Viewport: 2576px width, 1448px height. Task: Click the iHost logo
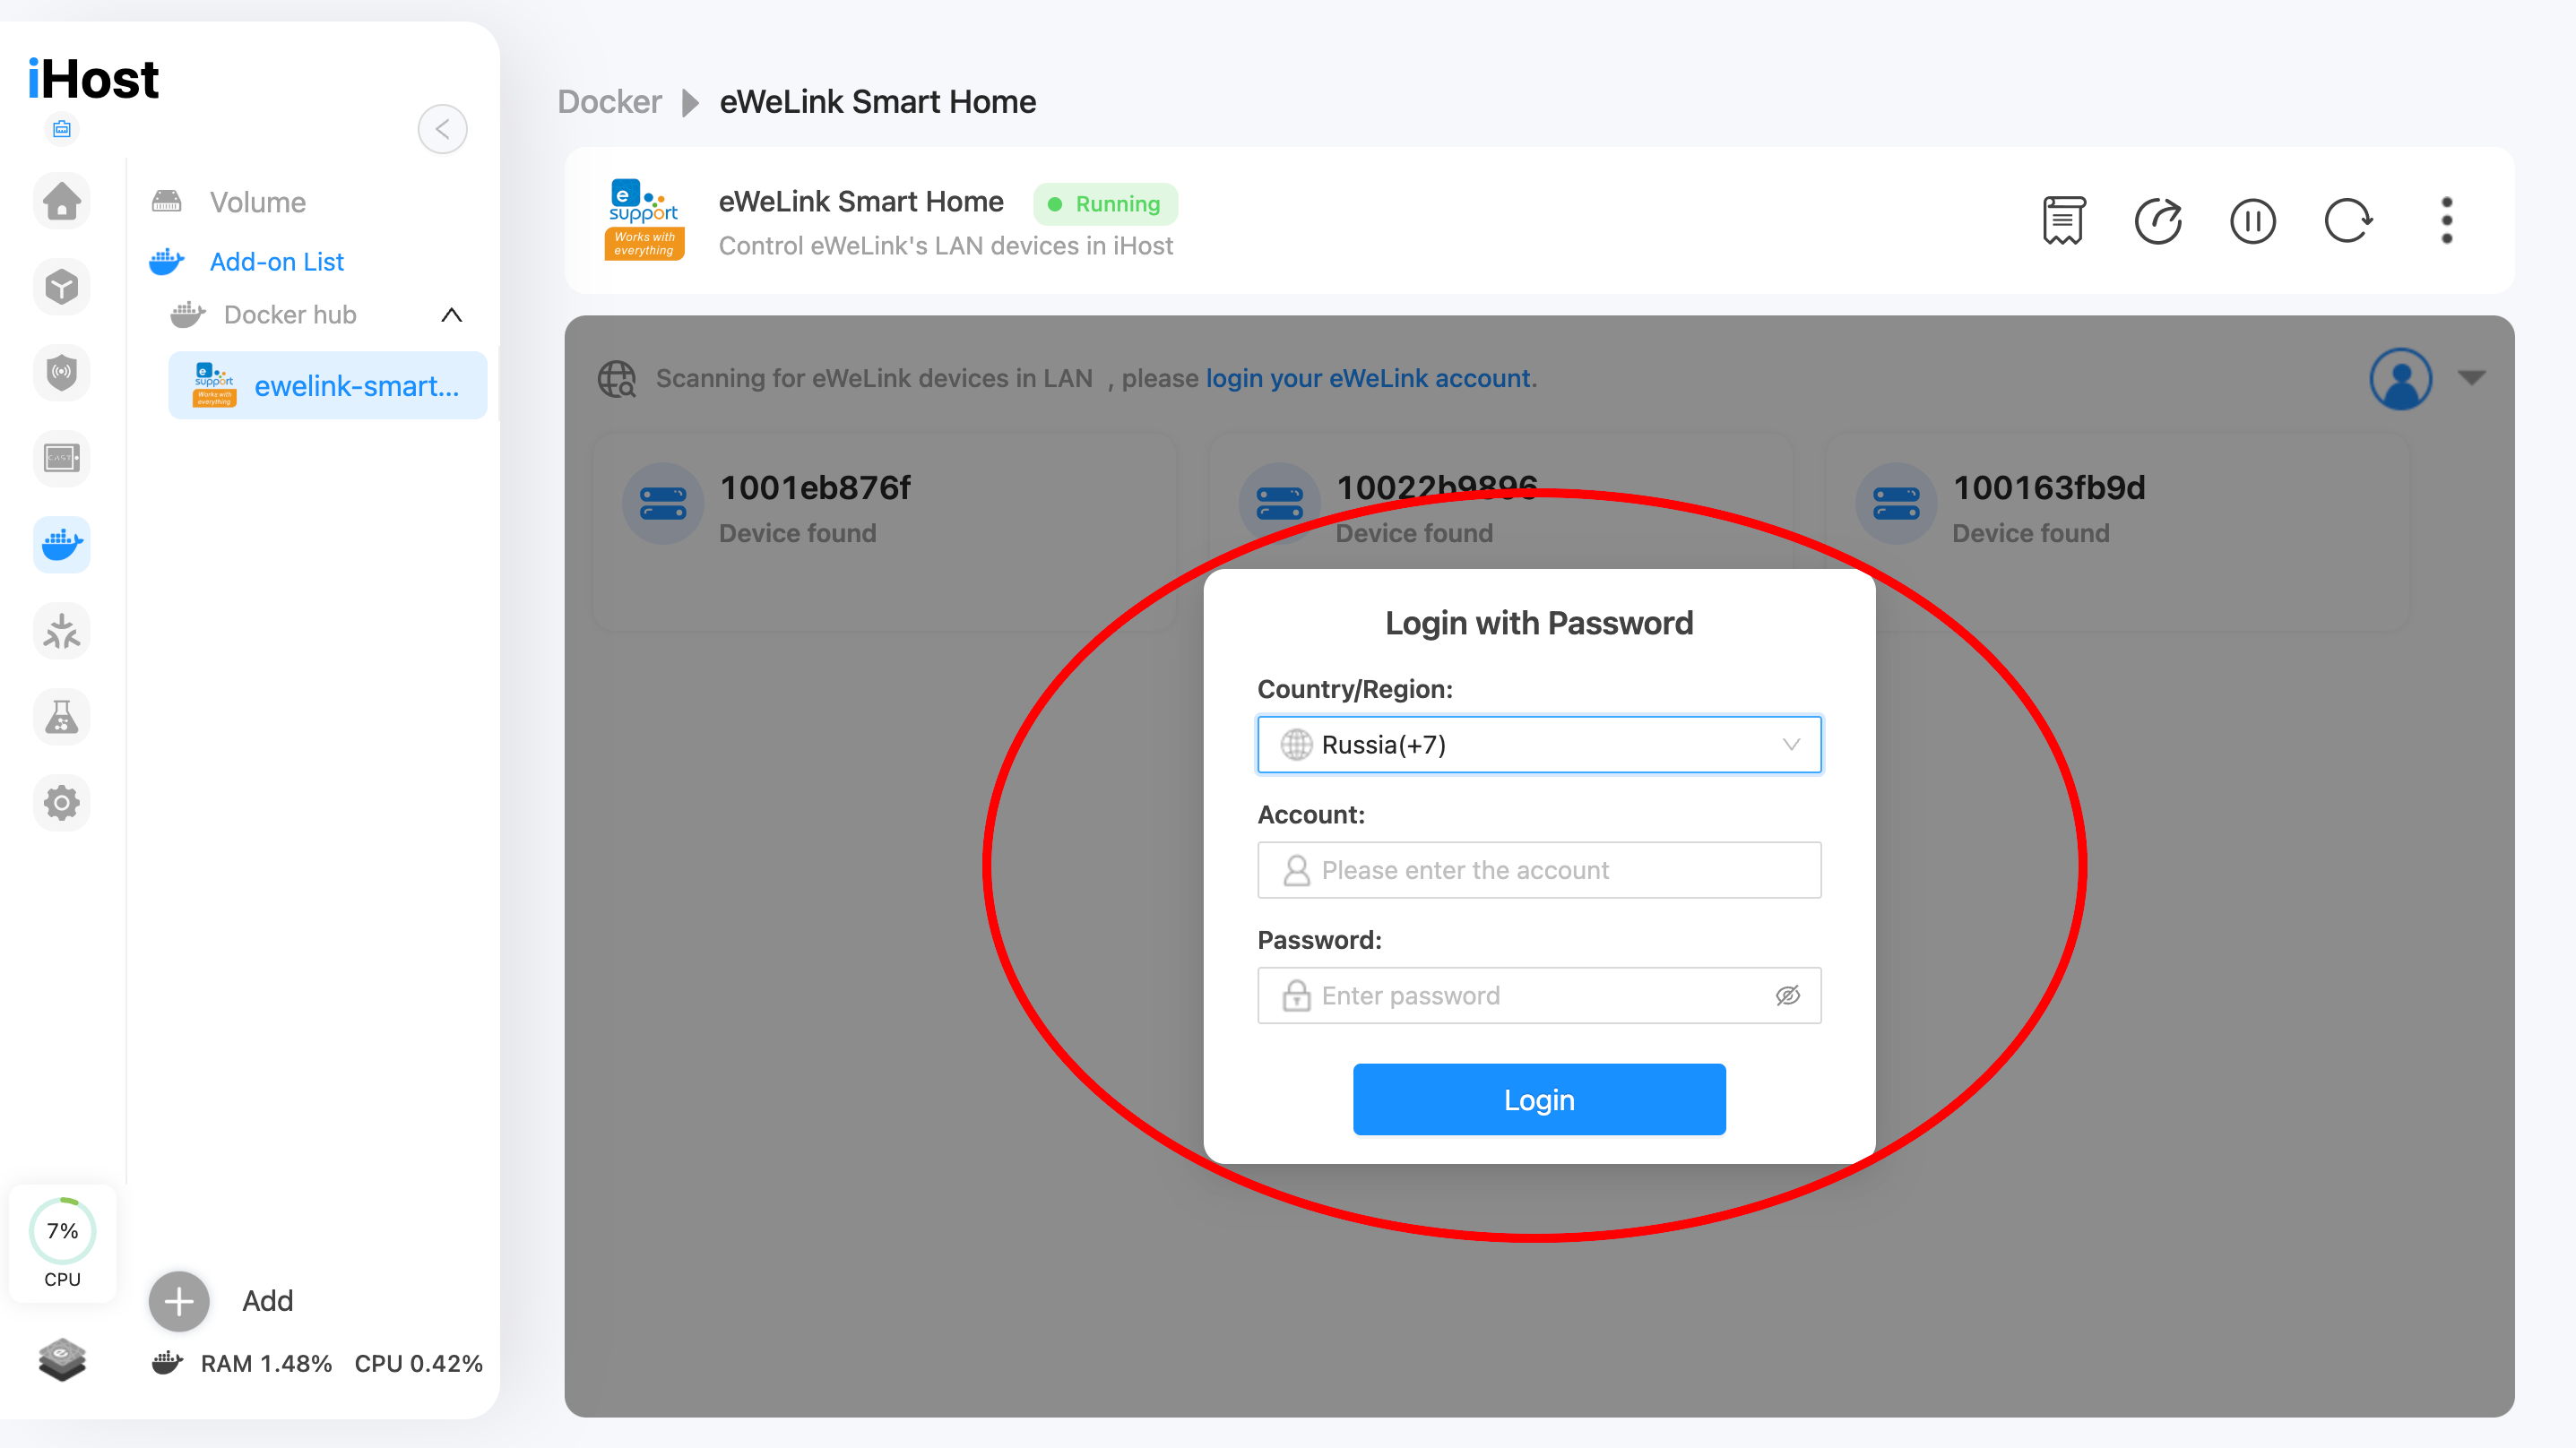coord(93,79)
